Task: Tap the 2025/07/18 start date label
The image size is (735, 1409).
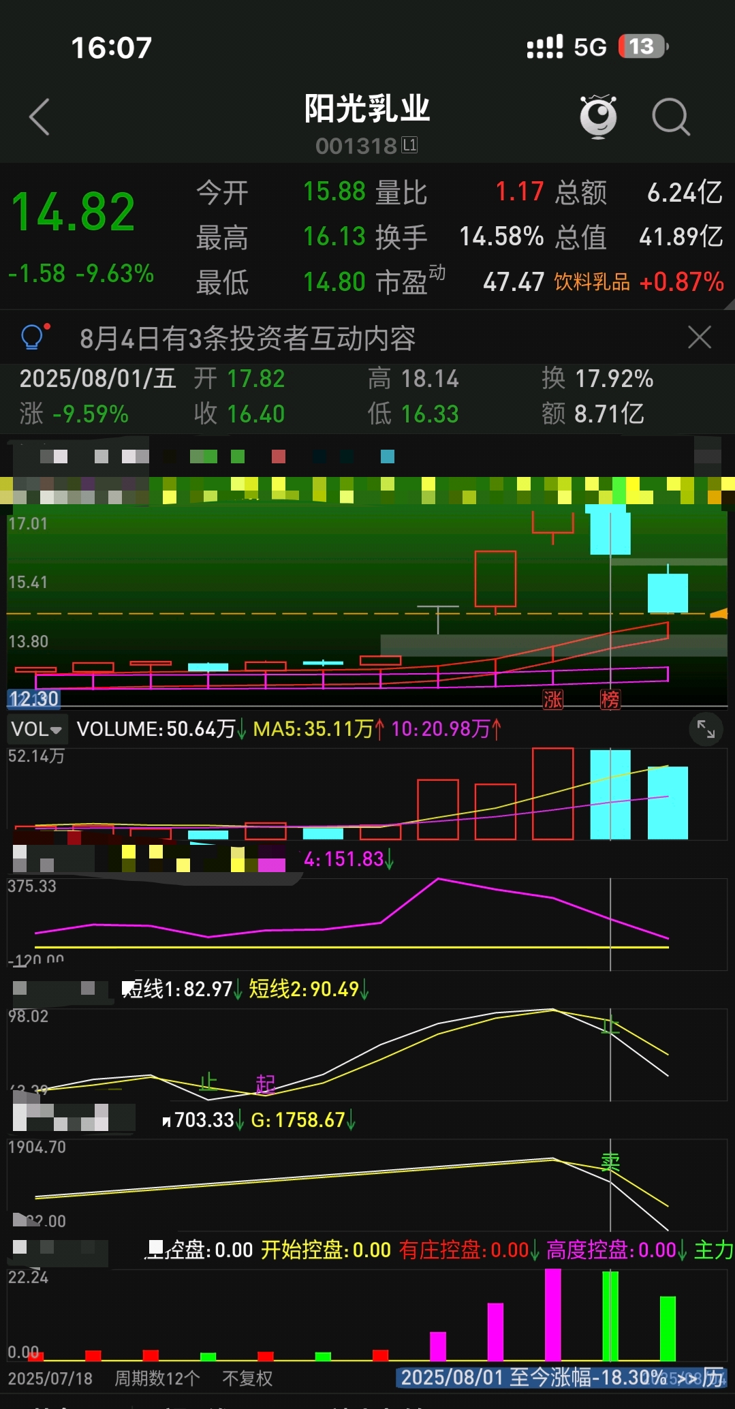Action: point(50,1378)
